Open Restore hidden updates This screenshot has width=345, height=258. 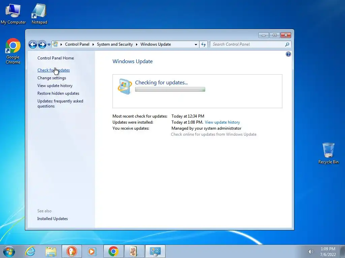[58, 93]
